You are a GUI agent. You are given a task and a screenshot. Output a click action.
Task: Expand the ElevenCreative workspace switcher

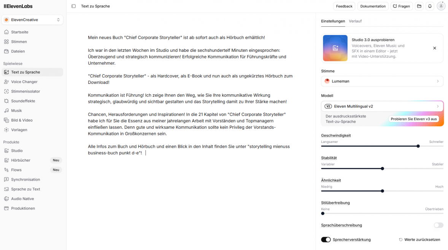click(32, 20)
